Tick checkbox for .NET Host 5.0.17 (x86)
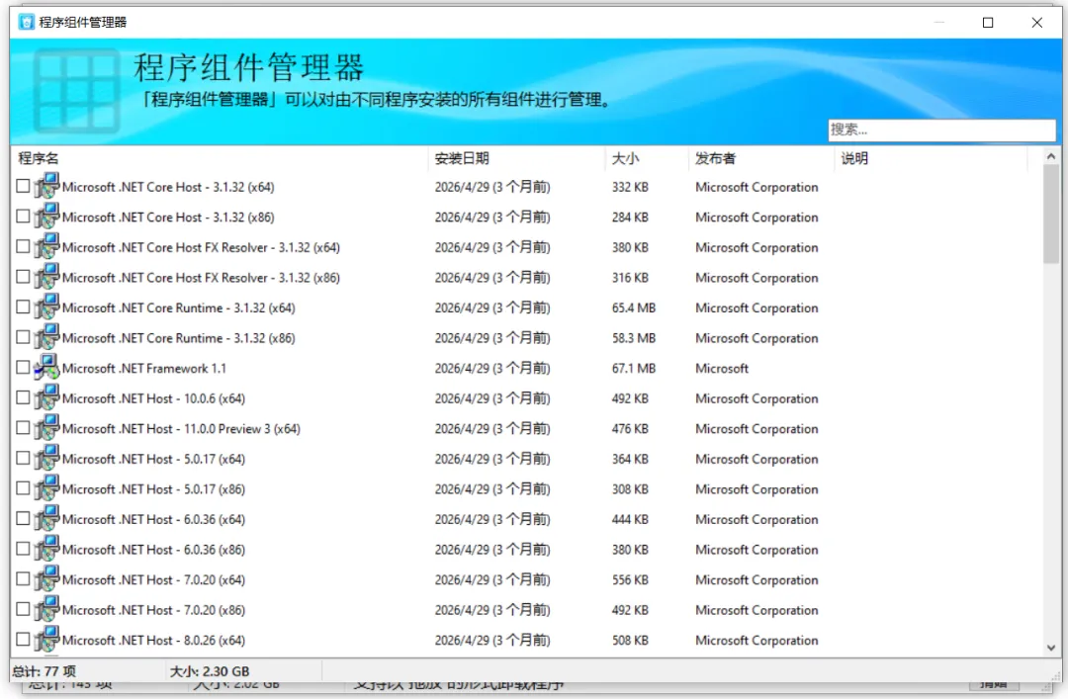This screenshot has height=699, width=1068. pyautogui.click(x=23, y=487)
